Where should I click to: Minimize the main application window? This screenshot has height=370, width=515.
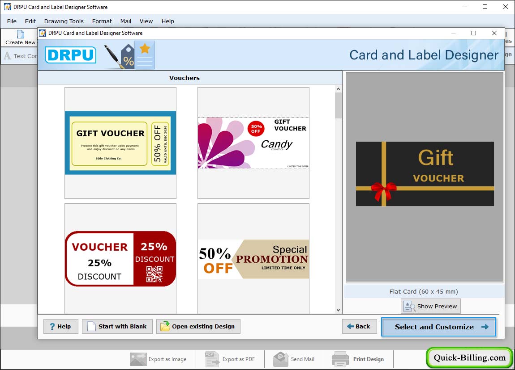pyautogui.click(x=465, y=7)
